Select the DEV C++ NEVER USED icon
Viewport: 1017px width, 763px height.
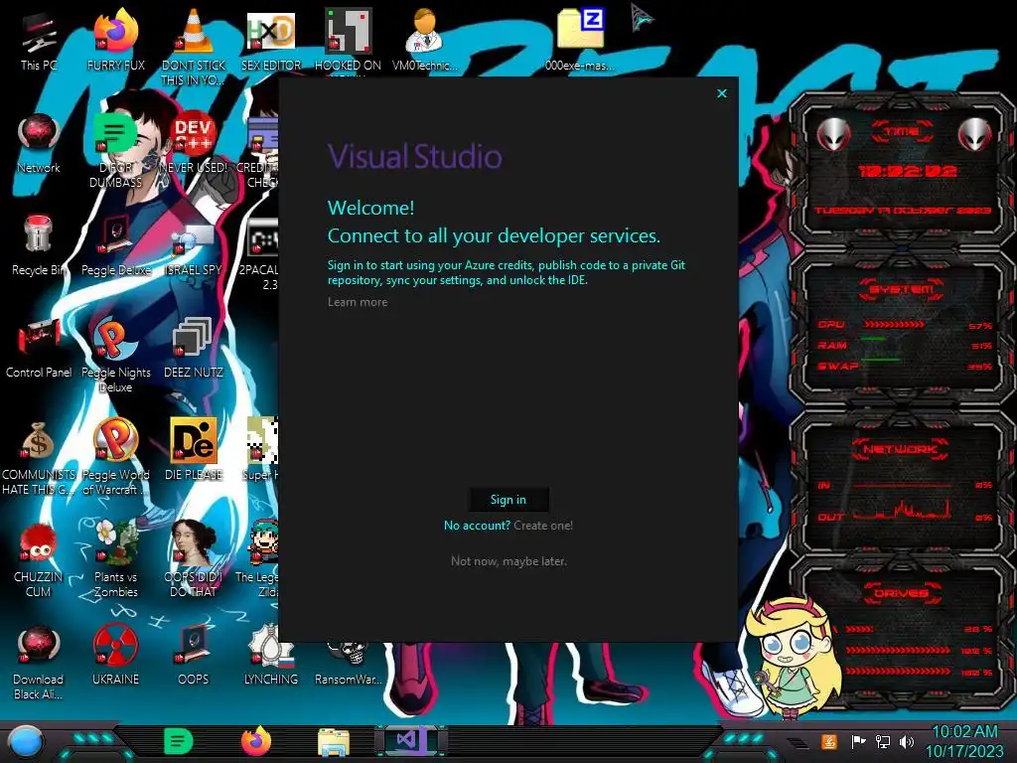point(194,144)
